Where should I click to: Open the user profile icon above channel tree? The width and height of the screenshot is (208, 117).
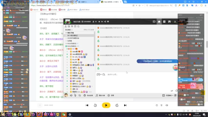66,27
